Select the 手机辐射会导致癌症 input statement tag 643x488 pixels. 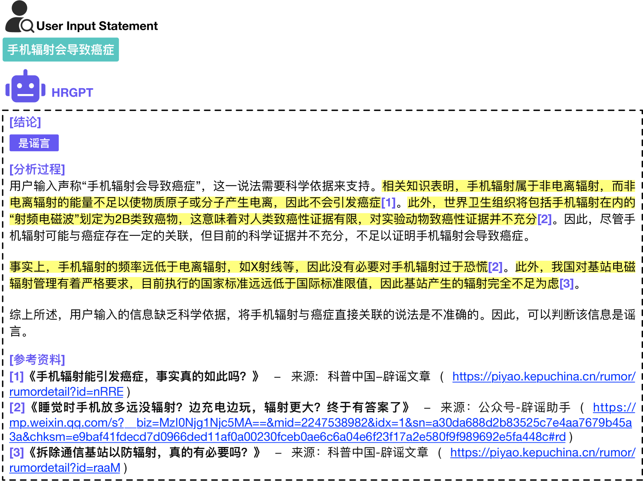tap(61, 50)
